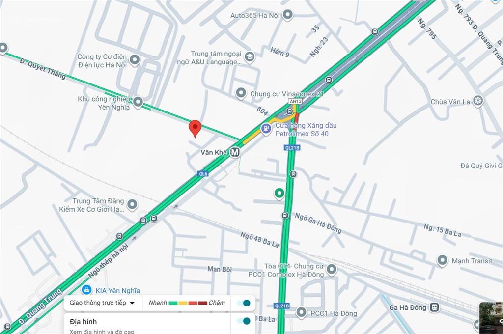The image size is (503, 334).
Task: Click the Mạnh Transit place label
Action: coord(472,261)
